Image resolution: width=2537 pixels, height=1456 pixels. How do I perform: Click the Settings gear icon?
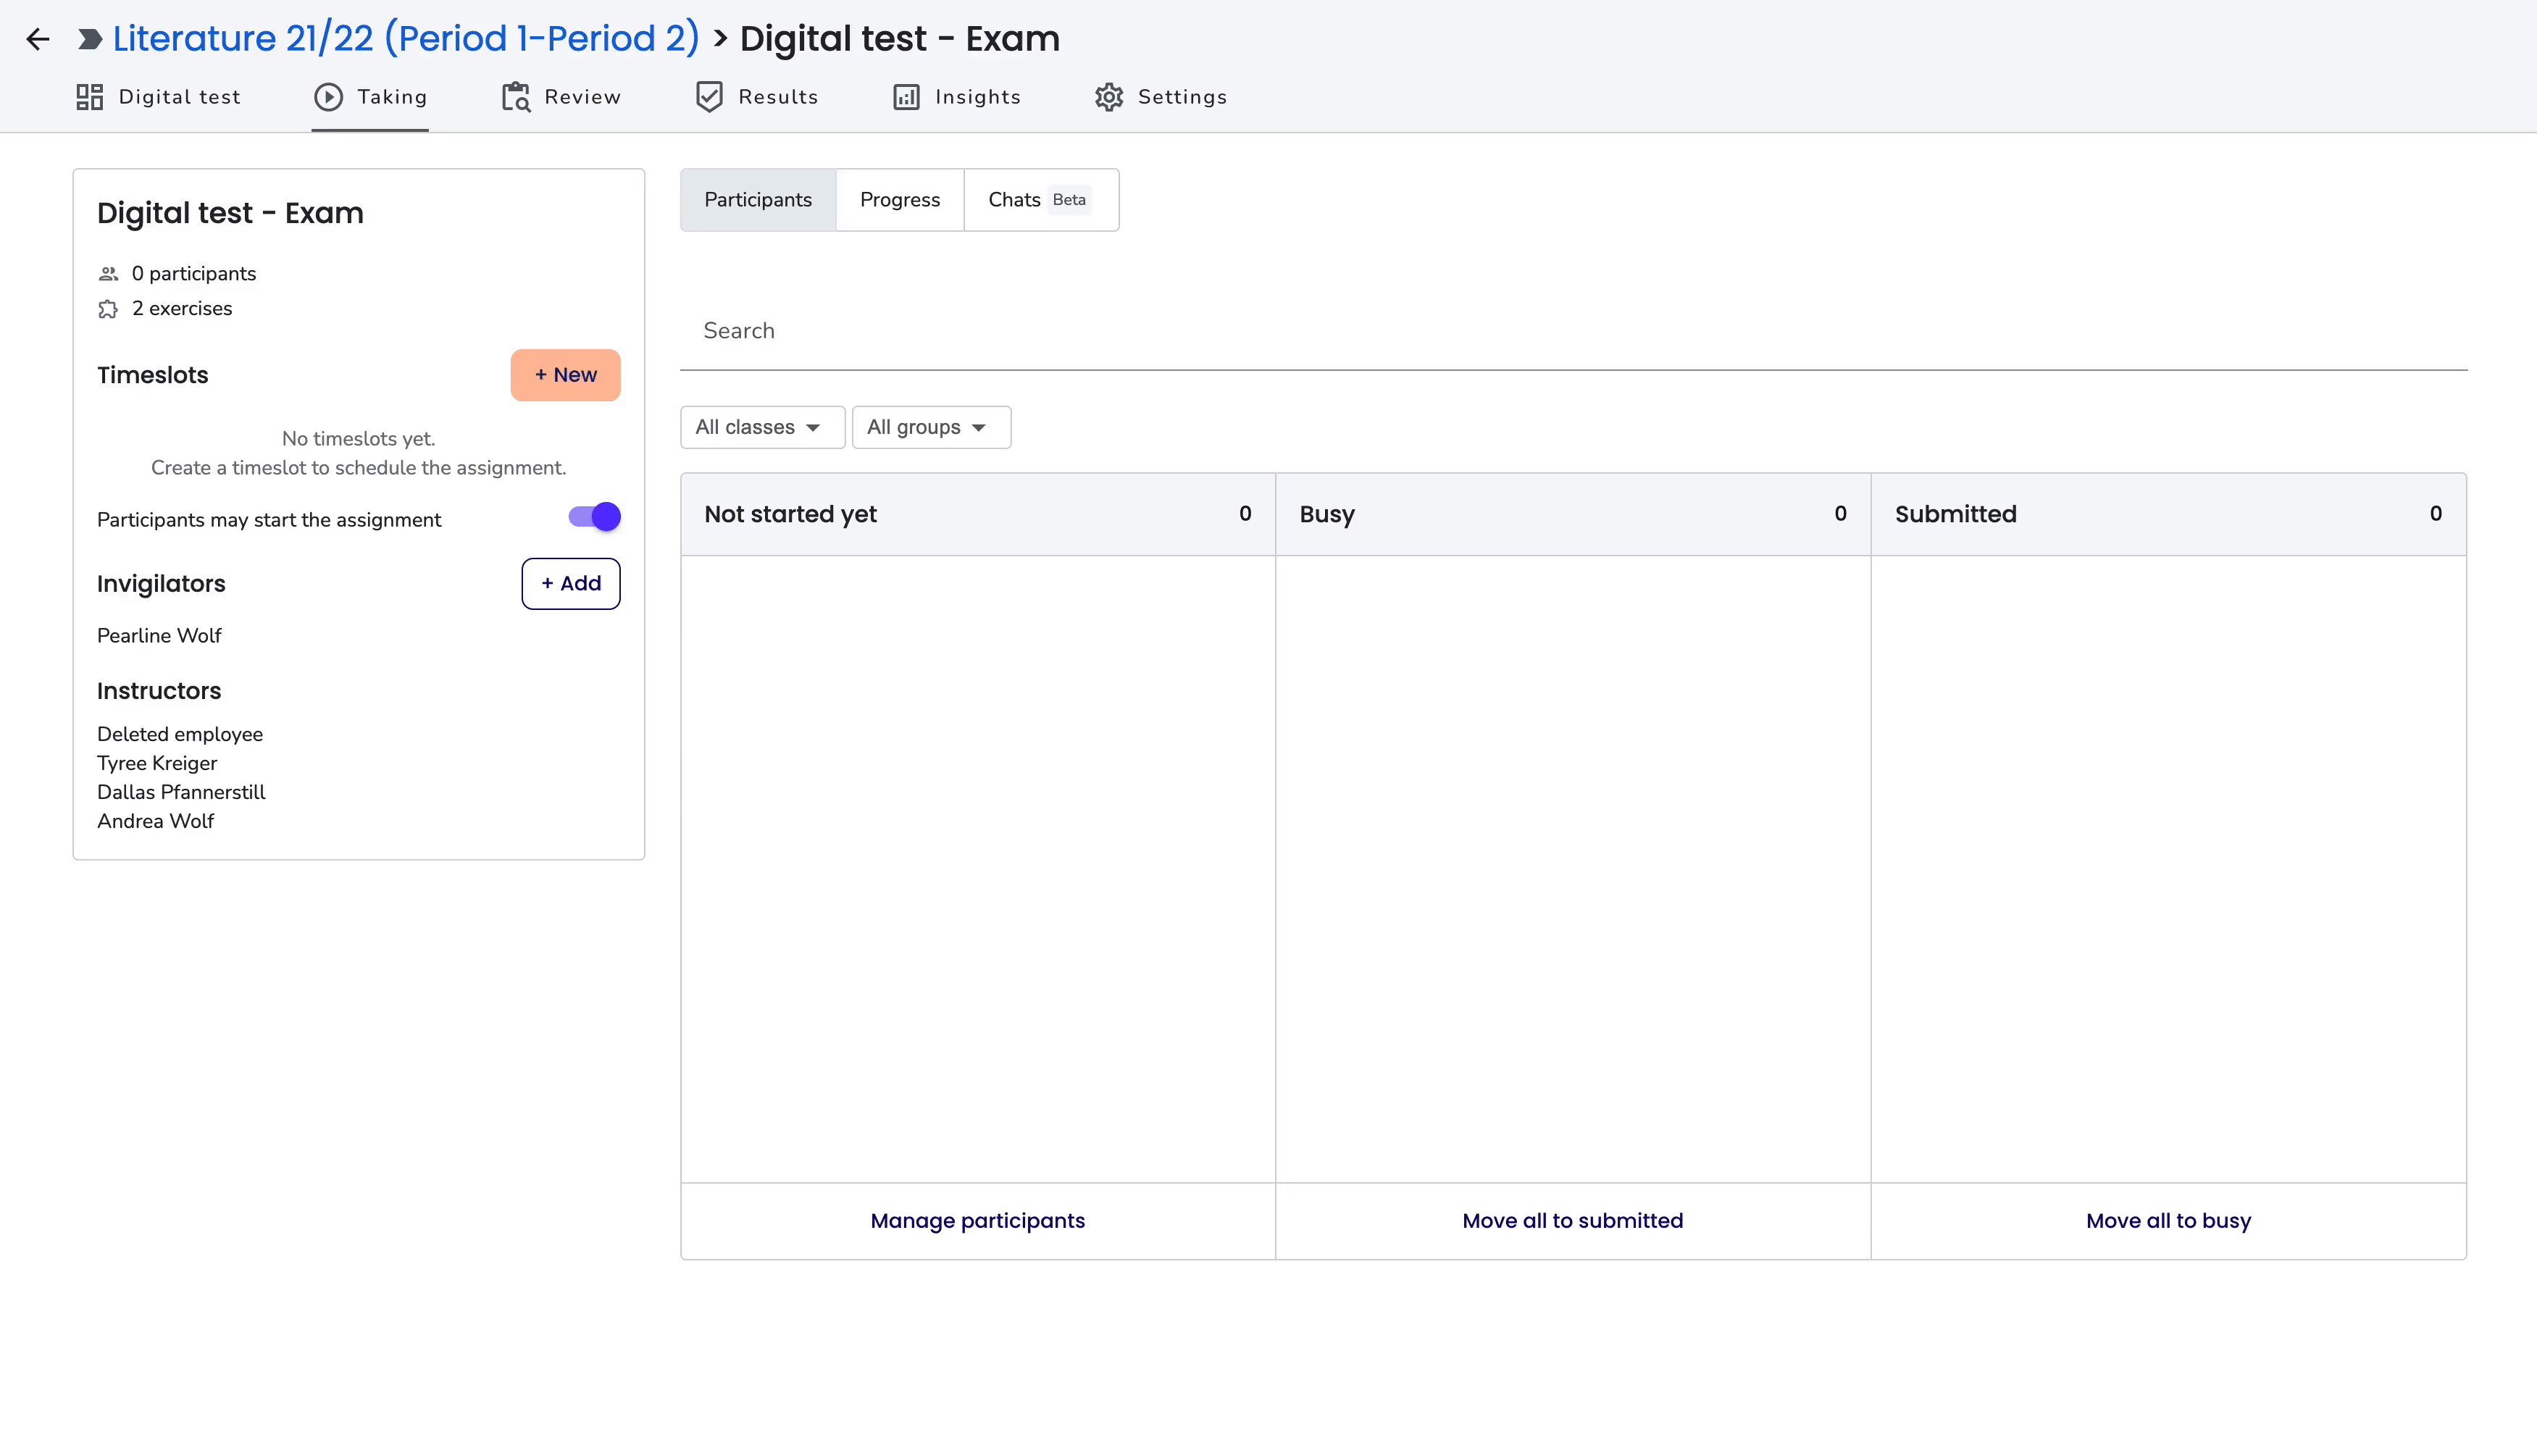coord(1108,97)
